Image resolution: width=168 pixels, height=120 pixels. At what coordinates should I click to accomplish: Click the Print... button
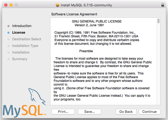pos(63,112)
